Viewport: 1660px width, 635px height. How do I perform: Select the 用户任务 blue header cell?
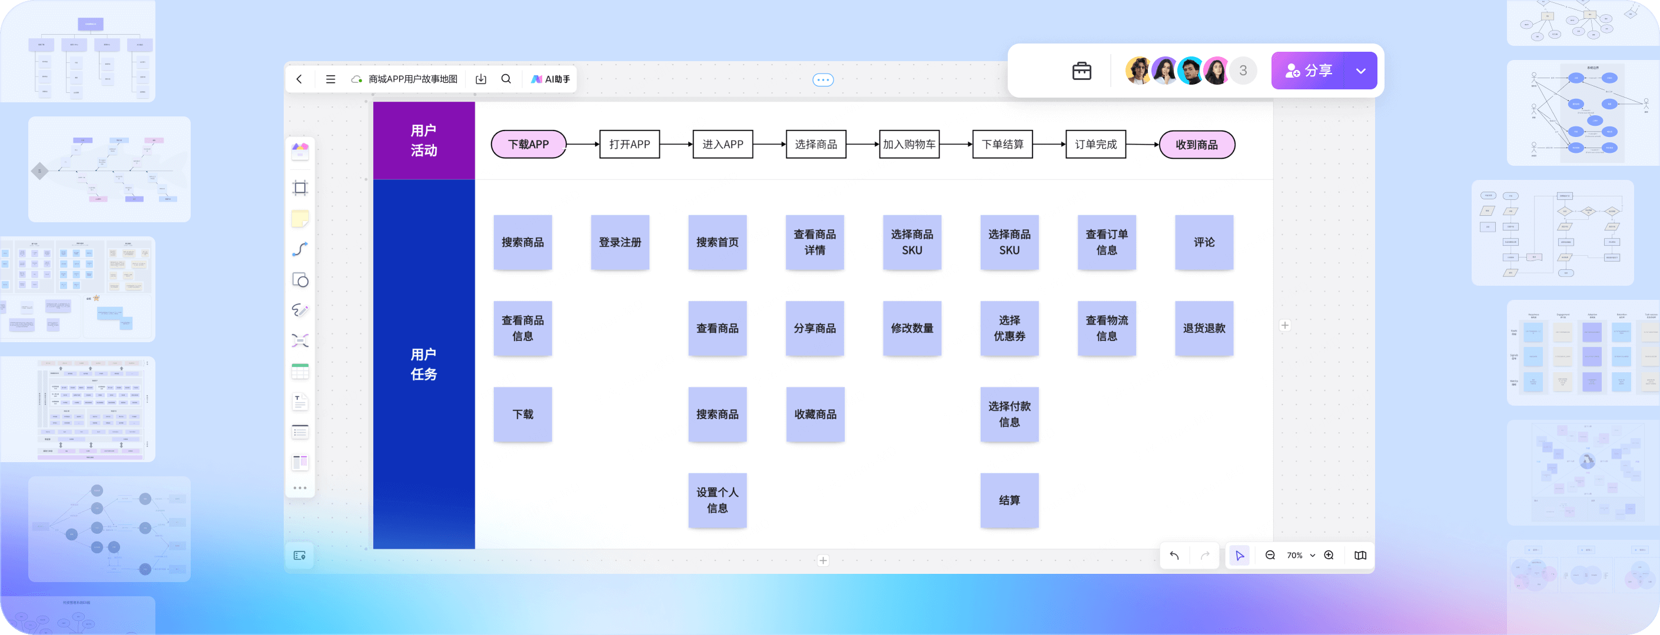424,364
